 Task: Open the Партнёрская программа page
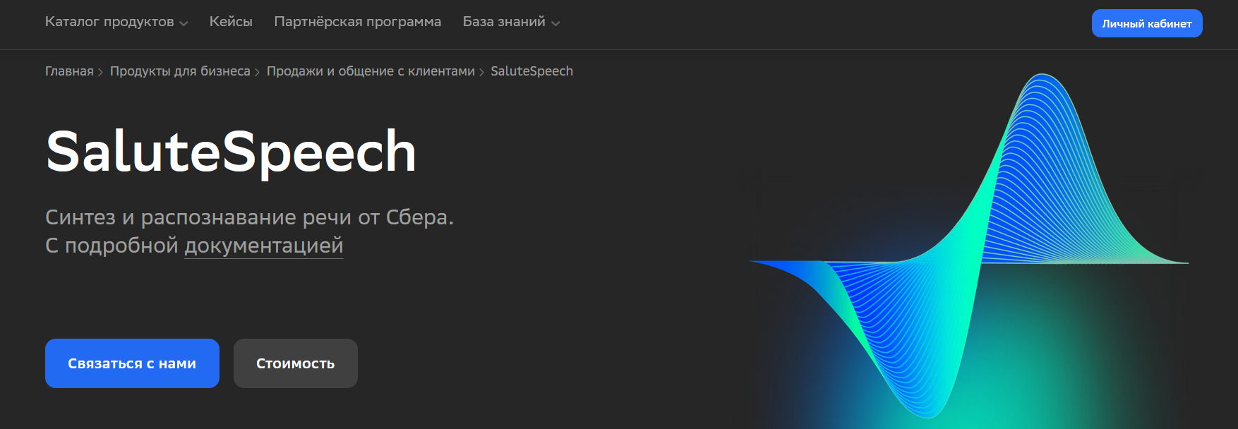(358, 22)
